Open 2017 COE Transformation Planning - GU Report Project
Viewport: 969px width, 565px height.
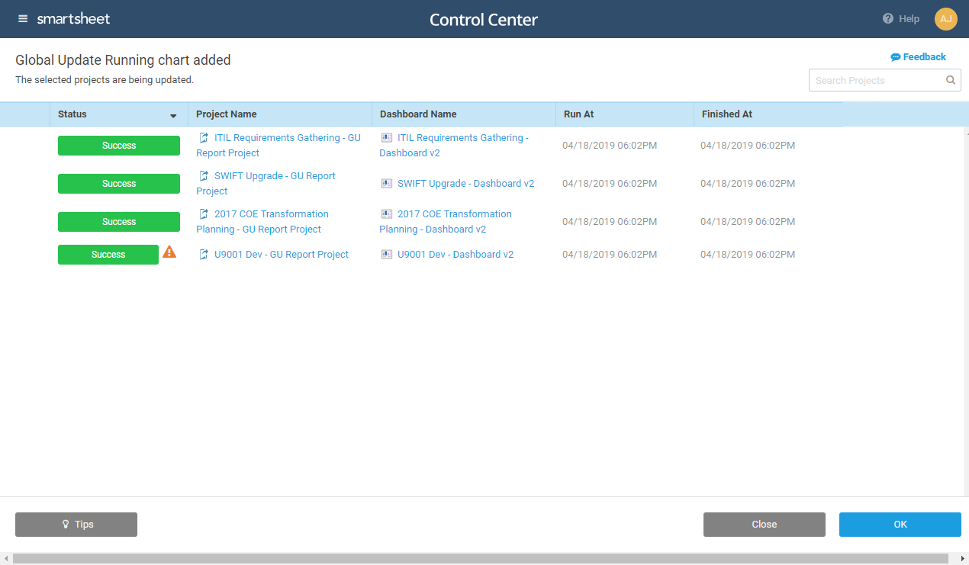tap(262, 222)
